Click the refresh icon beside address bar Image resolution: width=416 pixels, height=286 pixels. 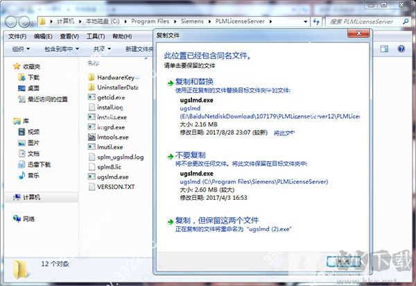coord(316,22)
